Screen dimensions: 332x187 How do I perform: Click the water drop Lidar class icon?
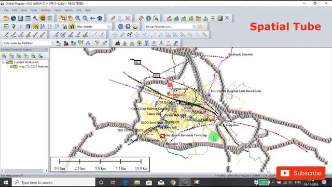(x=161, y=43)
